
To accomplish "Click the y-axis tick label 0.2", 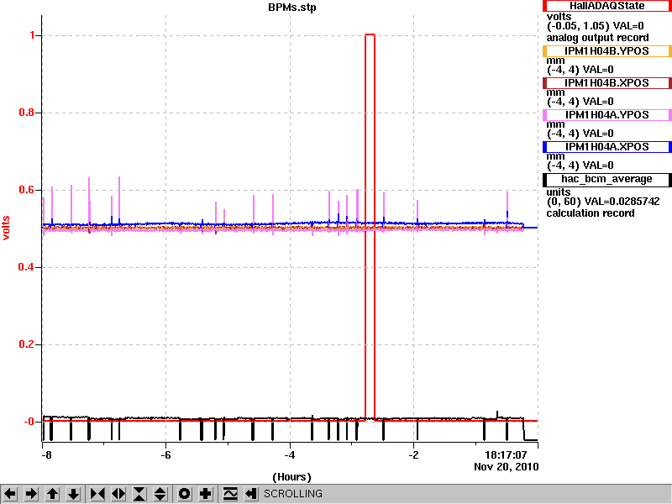I will pyautogui.click(x=27, y=344).
